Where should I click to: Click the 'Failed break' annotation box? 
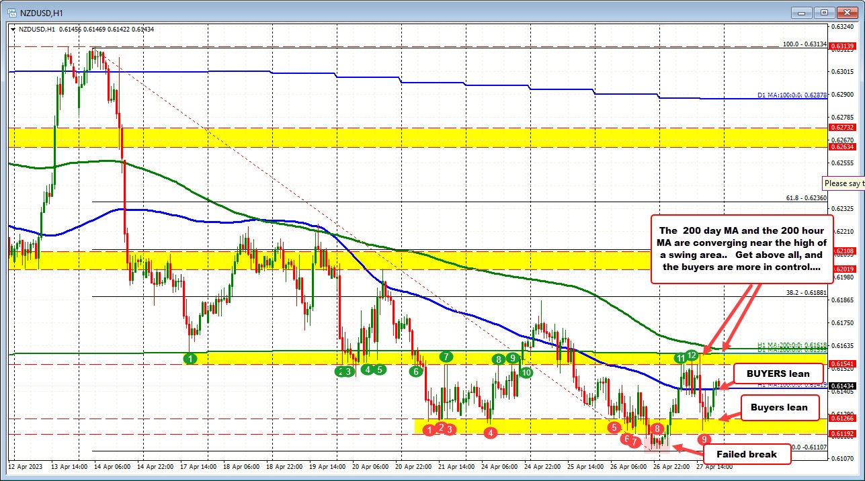(x=747, y=454)
